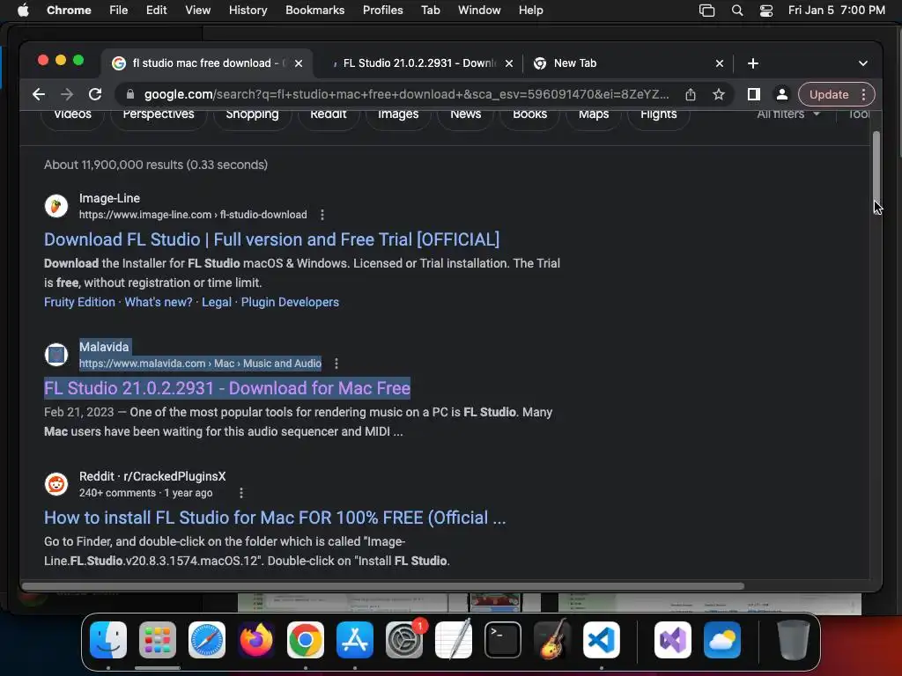
Task: Click the horizontal page scrollbar
Action: tap(383, 586)
